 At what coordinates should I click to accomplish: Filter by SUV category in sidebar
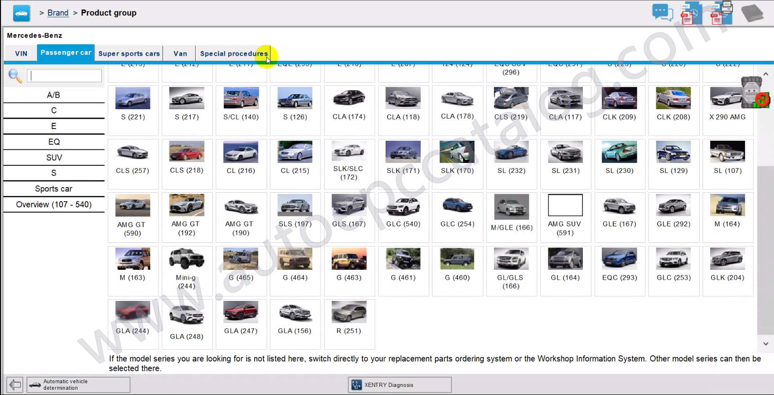pos(54,157)
